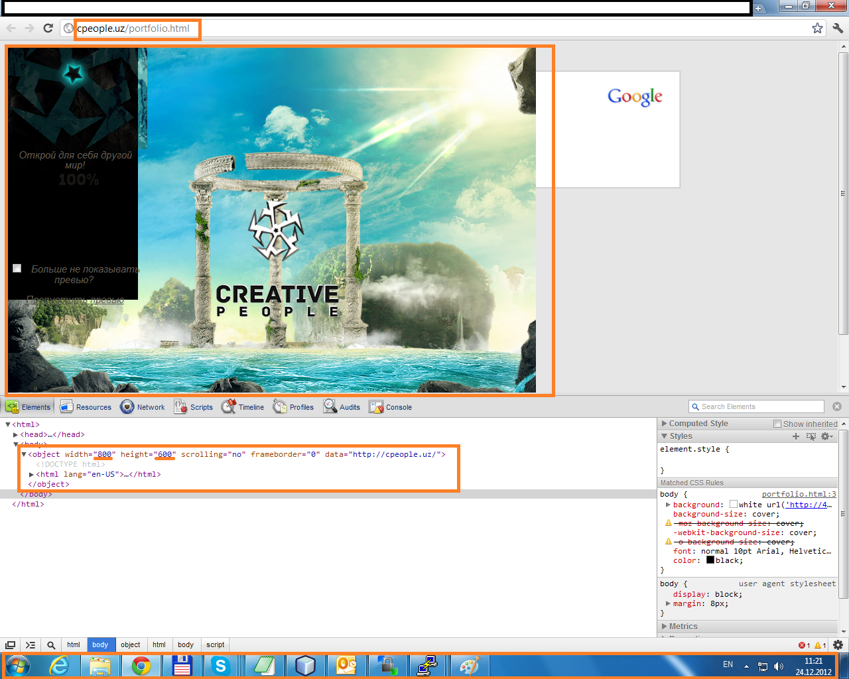Collapse the object element node

pyautogui.click(x=24, y=454)
